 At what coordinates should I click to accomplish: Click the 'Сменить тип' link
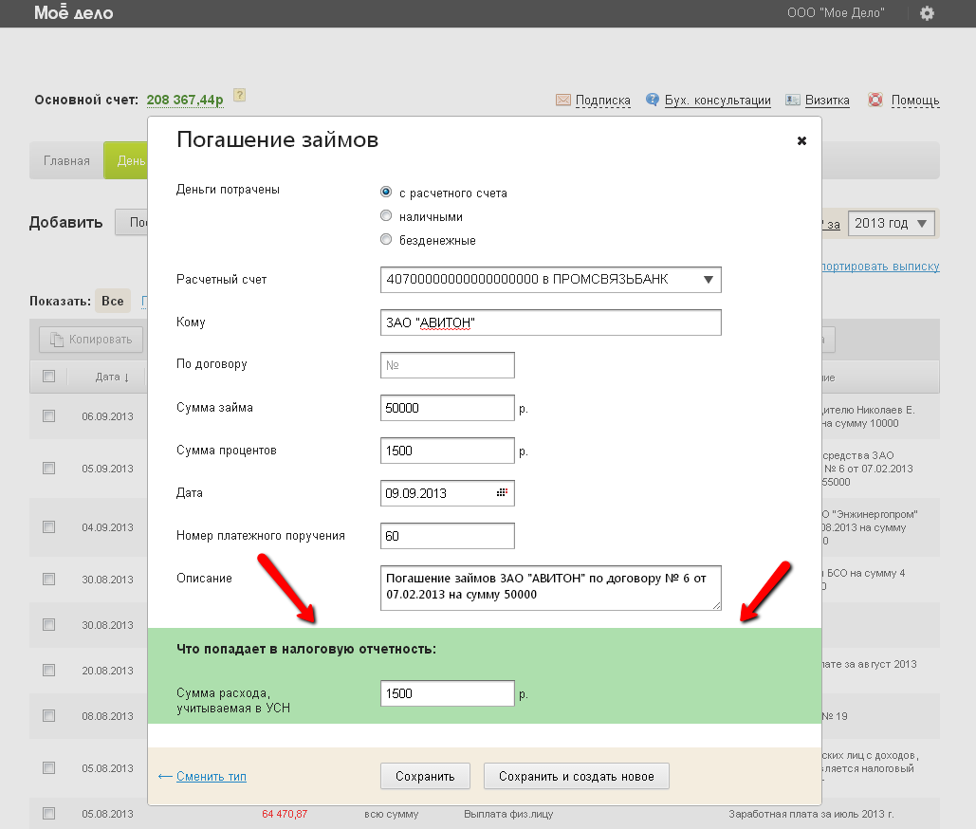(211, 776)
